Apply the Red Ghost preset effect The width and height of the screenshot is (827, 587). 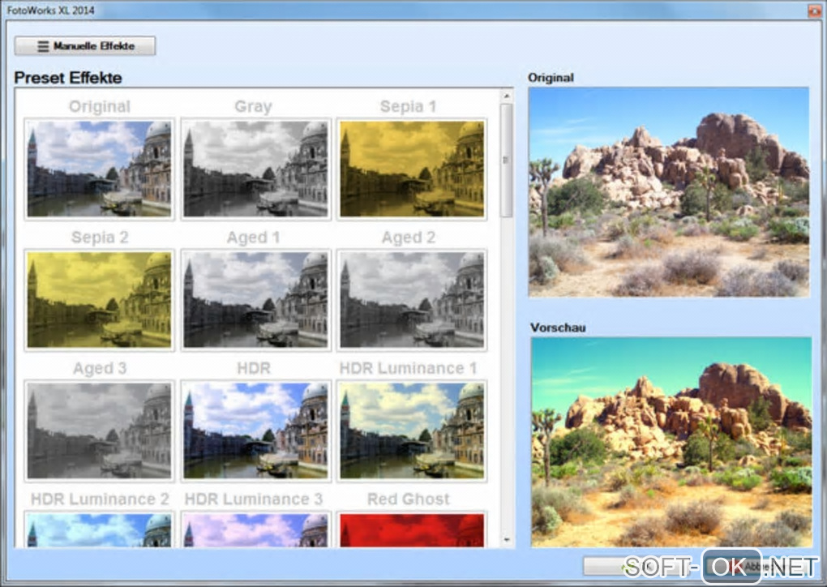pos(412,529)
